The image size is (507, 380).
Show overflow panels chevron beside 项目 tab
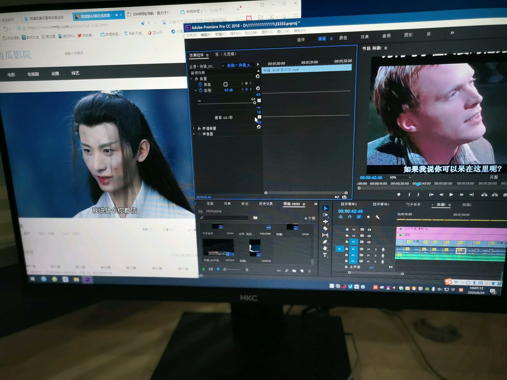pos(316,204)
